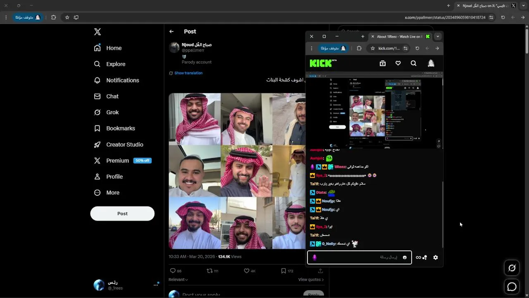
Task: Click the Kick chat message input field
Action: click(x=360, y=257)
